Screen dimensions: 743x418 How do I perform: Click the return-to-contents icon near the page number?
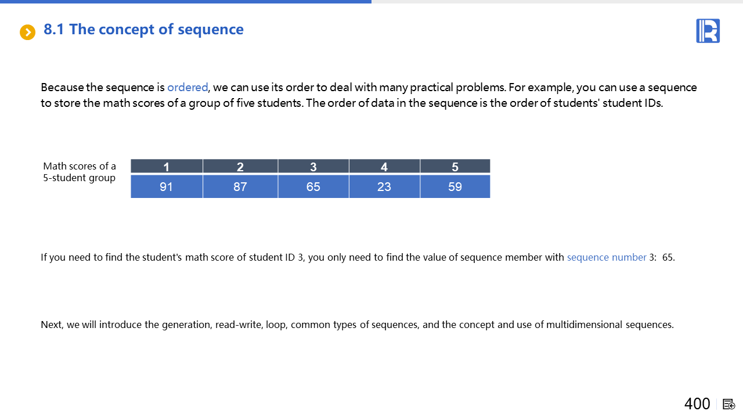(729, 404)
